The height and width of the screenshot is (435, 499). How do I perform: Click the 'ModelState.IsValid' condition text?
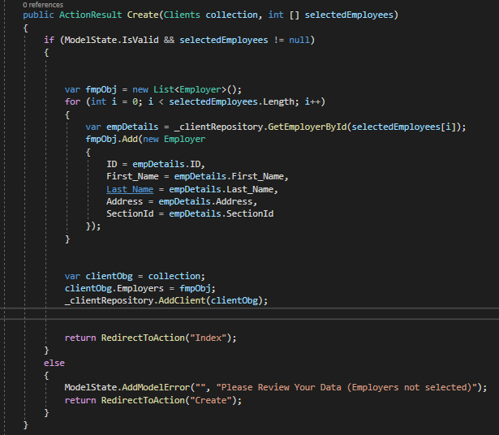tap(112, 40)
